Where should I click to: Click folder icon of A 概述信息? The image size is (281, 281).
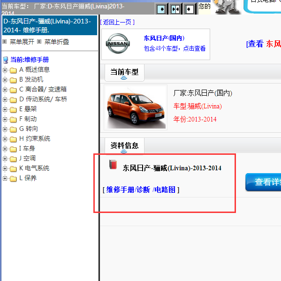point(13,70)
